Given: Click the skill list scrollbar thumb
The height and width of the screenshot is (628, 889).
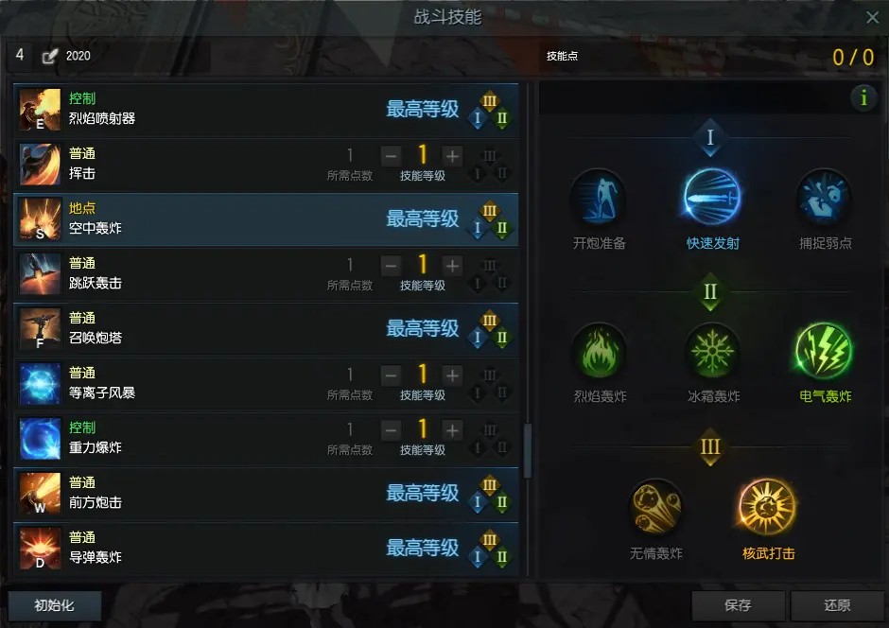Looking at the screenshot, I should [528, 450].
